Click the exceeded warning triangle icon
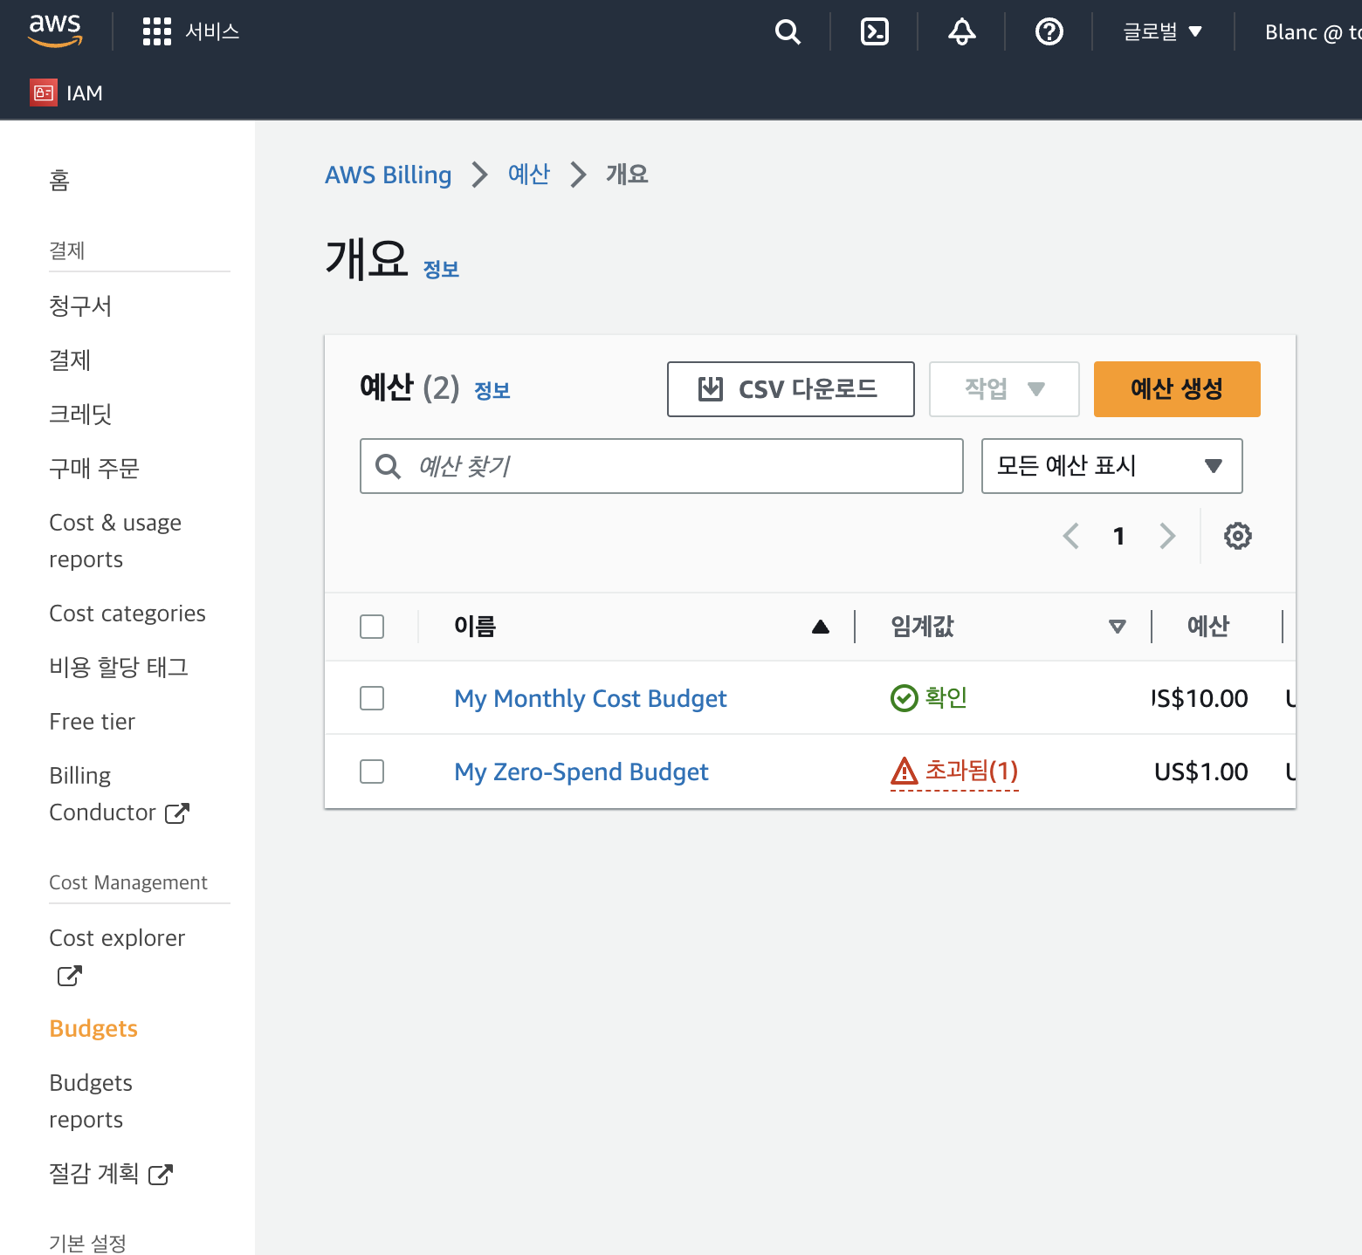This screenshot has width=1362, height=1255. (x=905, y=771)
